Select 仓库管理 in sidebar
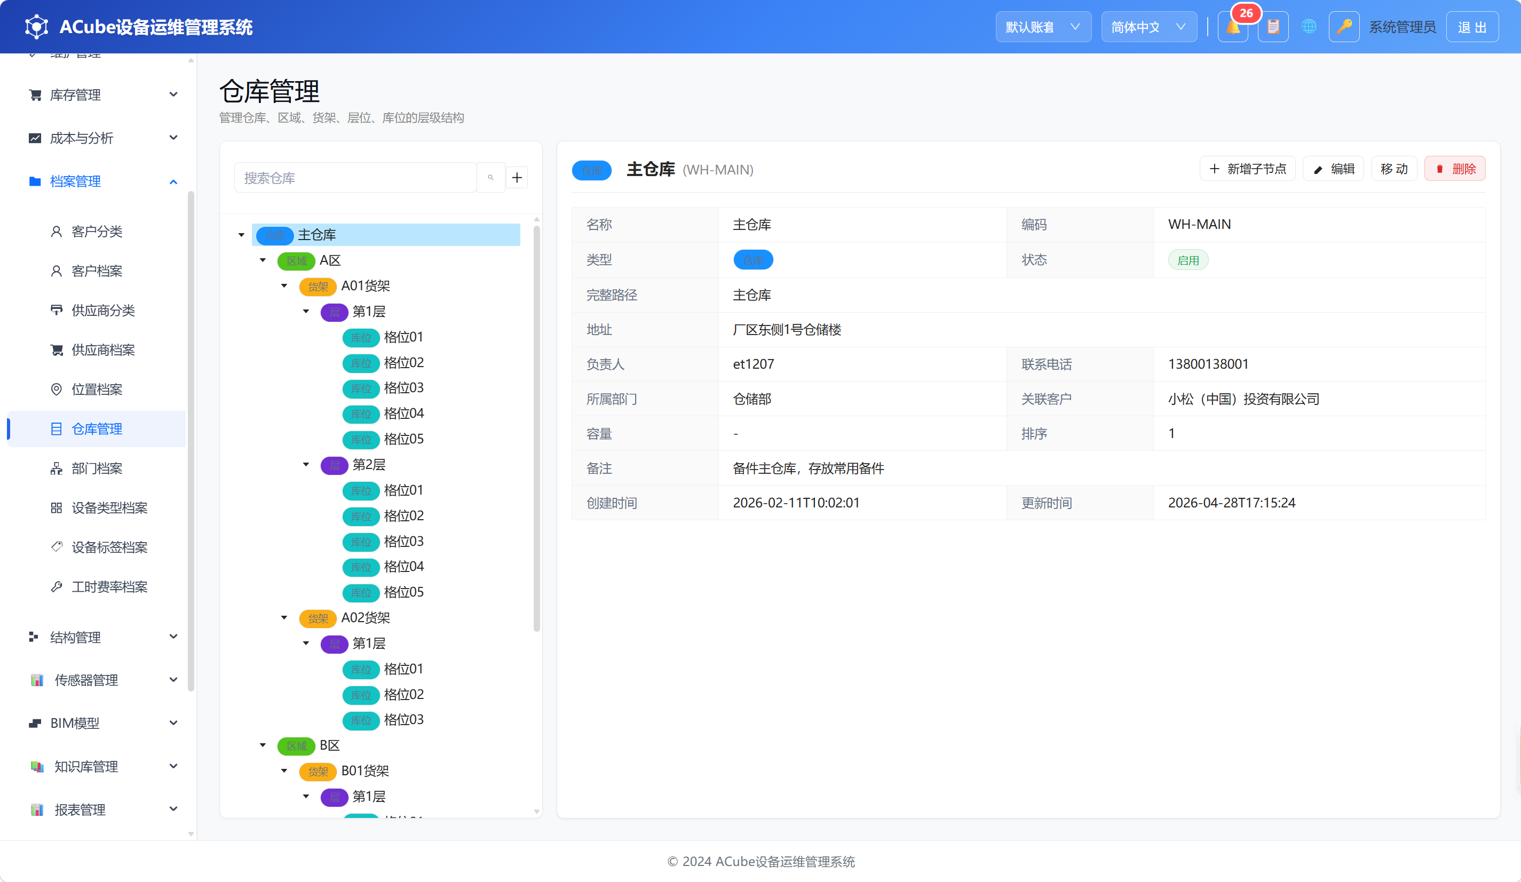Viewport: 1521px width, 882px height. tap(97, 429)
